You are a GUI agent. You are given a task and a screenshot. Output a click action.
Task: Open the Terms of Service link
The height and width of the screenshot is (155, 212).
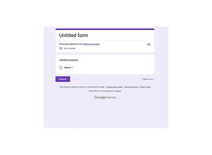[131, 87]
